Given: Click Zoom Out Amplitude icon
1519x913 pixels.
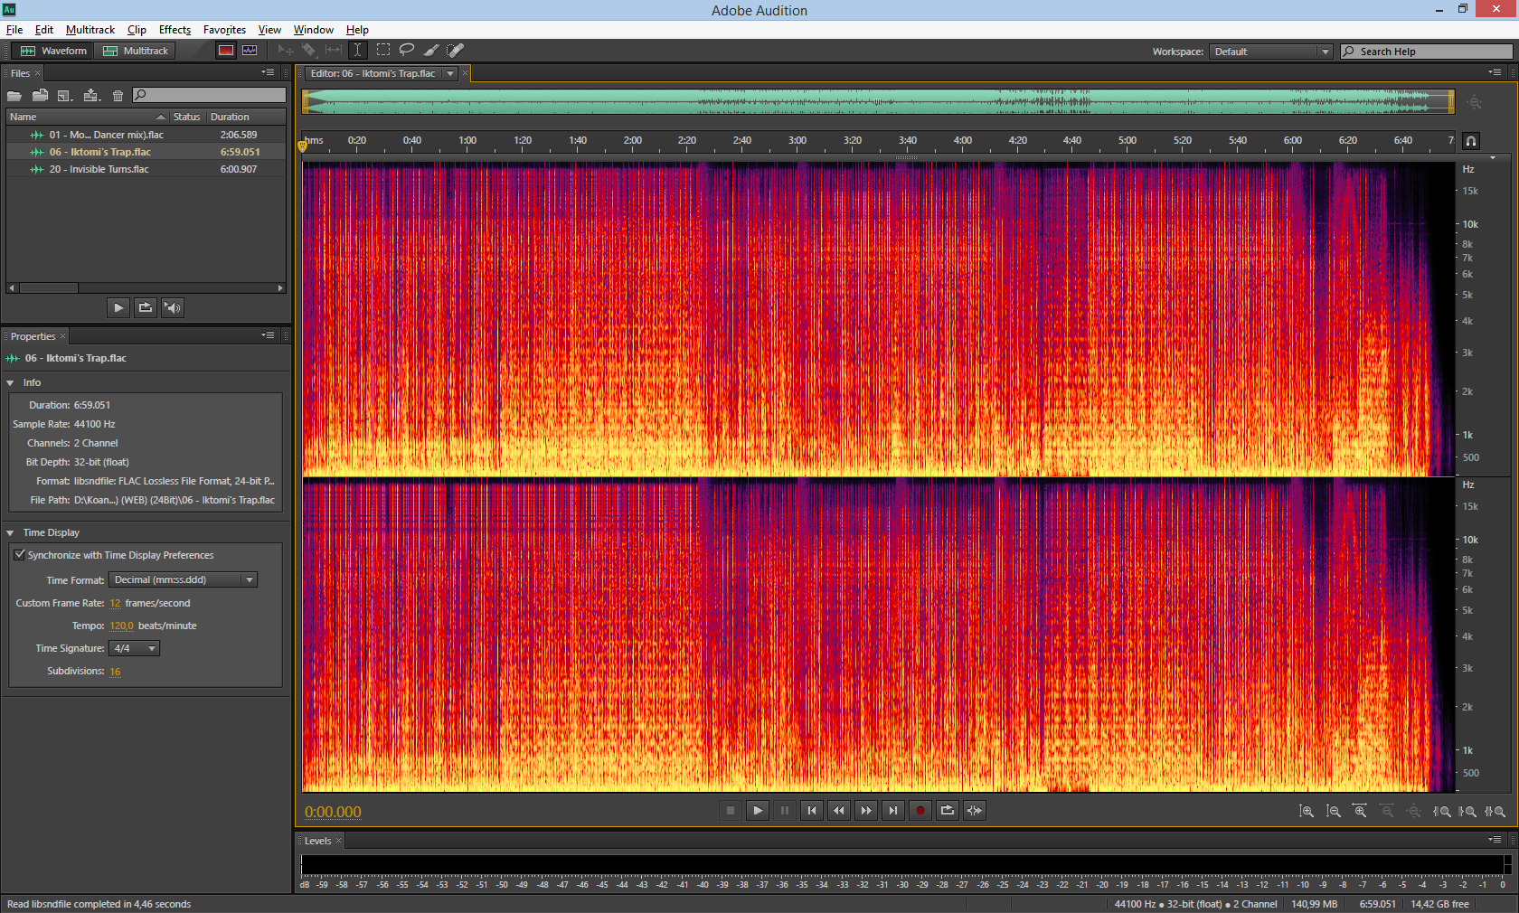Looking at the screenshot, I should pyautogui.click(x=1334, y=812).
